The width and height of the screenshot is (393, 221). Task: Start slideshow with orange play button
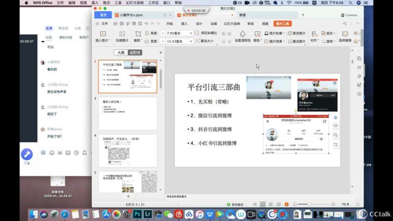[287, 204]
